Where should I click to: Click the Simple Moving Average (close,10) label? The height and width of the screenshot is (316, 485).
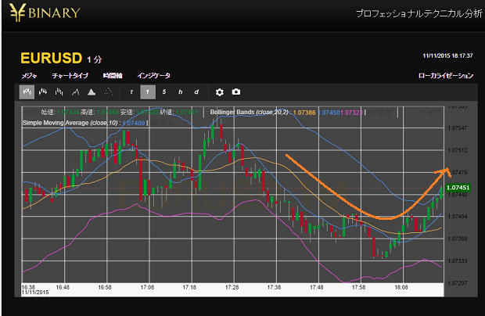click(x=70, y=123)
